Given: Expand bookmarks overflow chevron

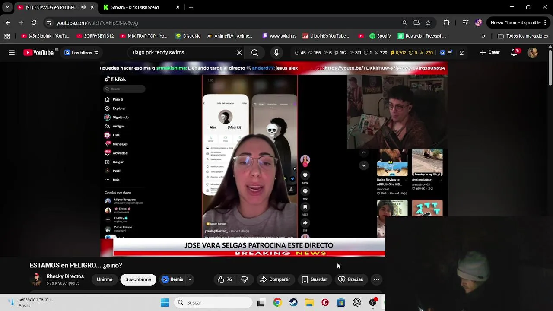Looking at the screenshot, I should [x=483, y=36].
